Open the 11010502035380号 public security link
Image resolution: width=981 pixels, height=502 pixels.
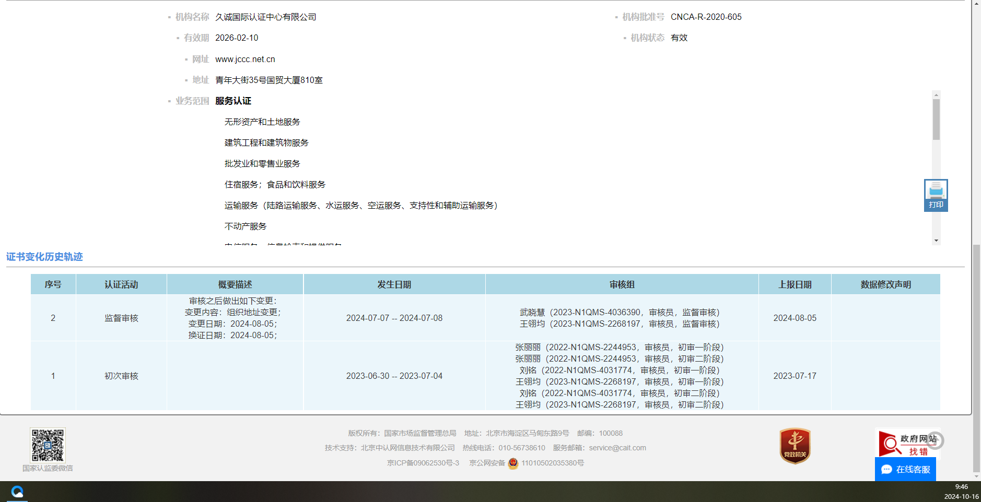(553, 463)
